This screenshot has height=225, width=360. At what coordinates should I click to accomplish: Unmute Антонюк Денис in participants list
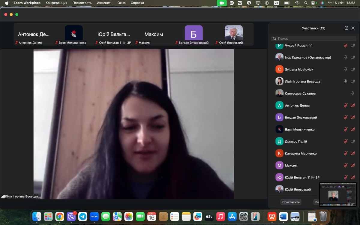coord(346,105)
